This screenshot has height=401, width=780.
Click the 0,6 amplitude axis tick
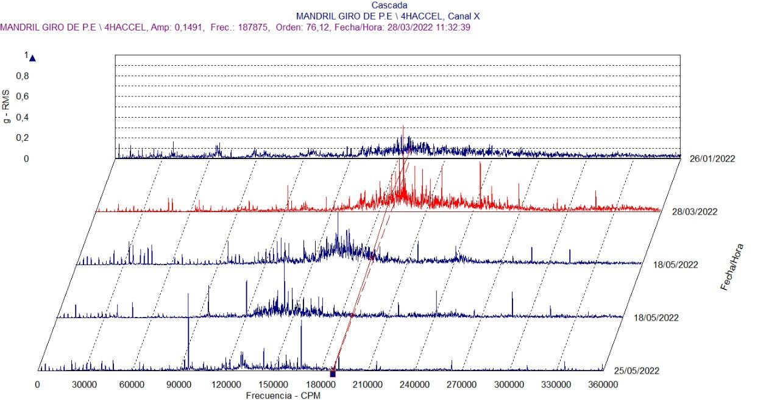coord(23,97)
